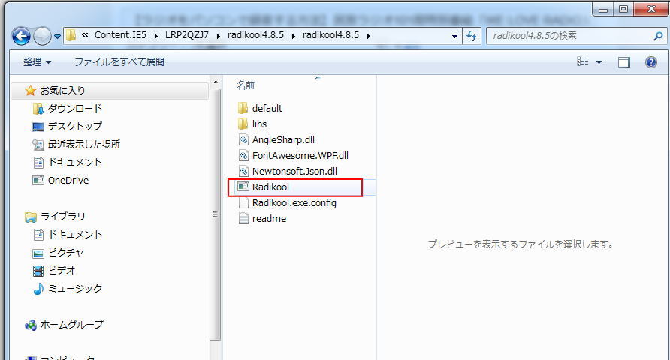Image resolution: width=670 pixels, height=360 pixels.
Task: Select Newtonsoft.Json.dll file
Action: click(294, 172)
